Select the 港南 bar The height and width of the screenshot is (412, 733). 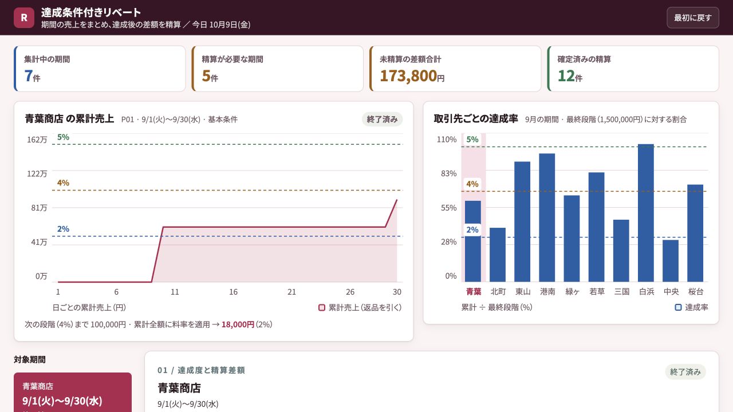pos(547,217)
